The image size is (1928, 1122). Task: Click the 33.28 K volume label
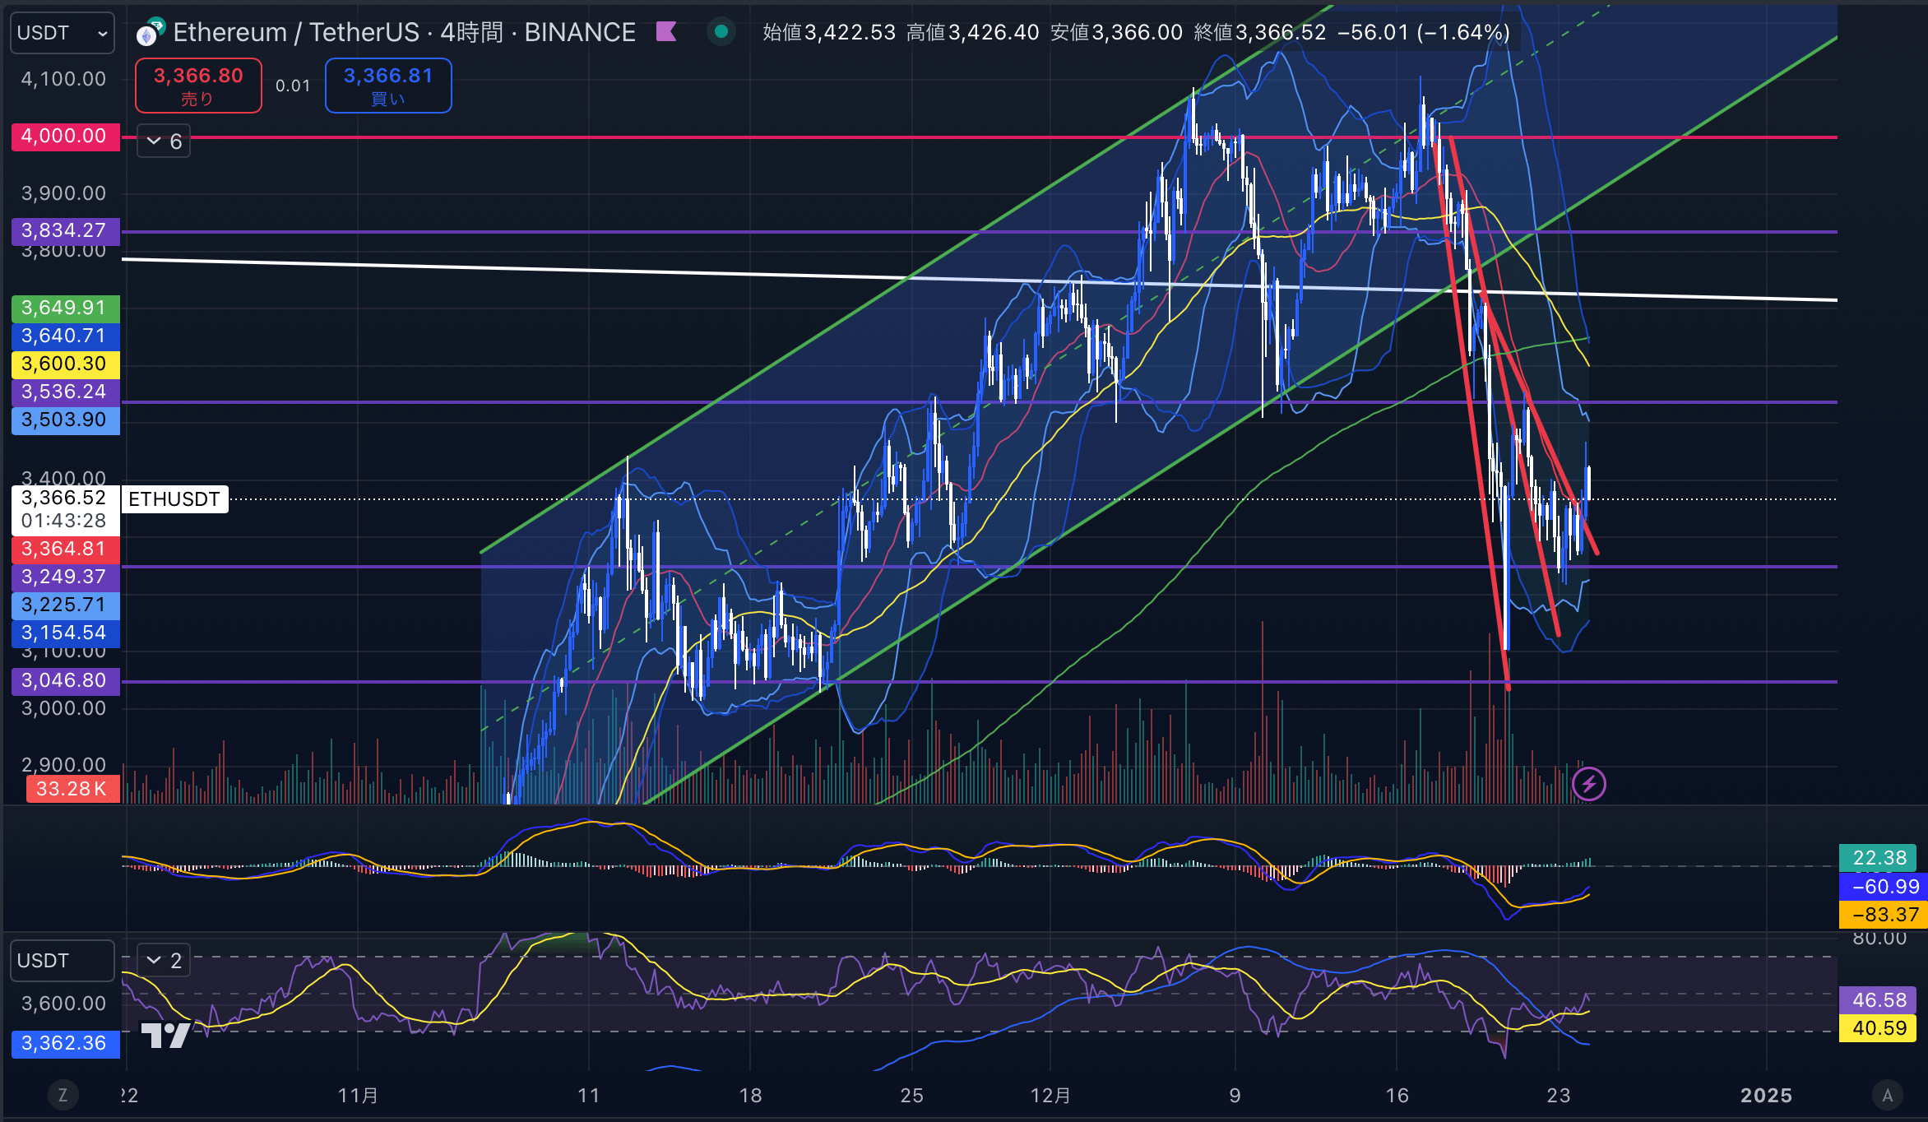point(72,790)
